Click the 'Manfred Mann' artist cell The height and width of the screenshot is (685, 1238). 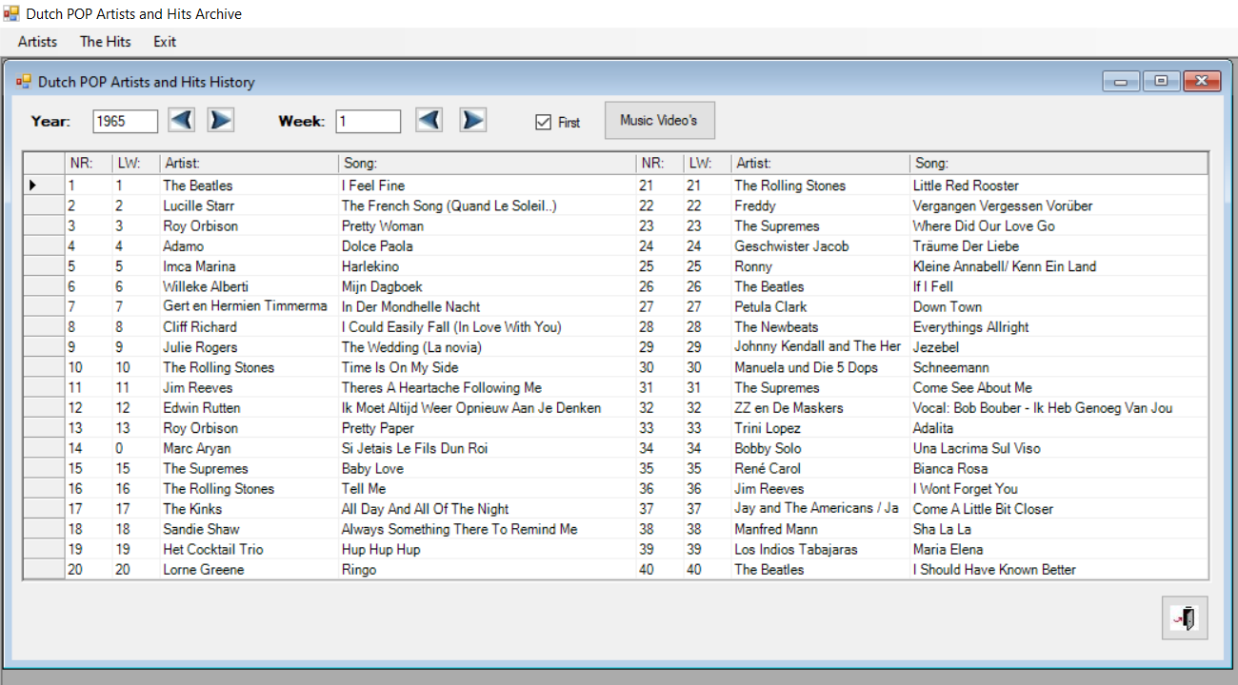(820, 529)
